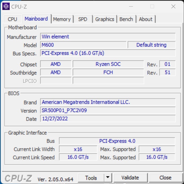184x184 pixels.
Task: Click the 'Current Link Speed' label
Action: [x=34, y=158]
